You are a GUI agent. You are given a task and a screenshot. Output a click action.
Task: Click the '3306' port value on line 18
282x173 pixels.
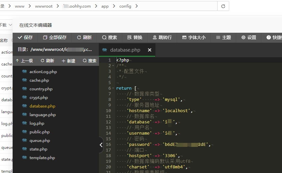click(170, 155)
